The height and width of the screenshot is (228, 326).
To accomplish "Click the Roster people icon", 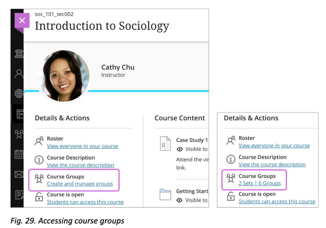I will pos(39,141).
